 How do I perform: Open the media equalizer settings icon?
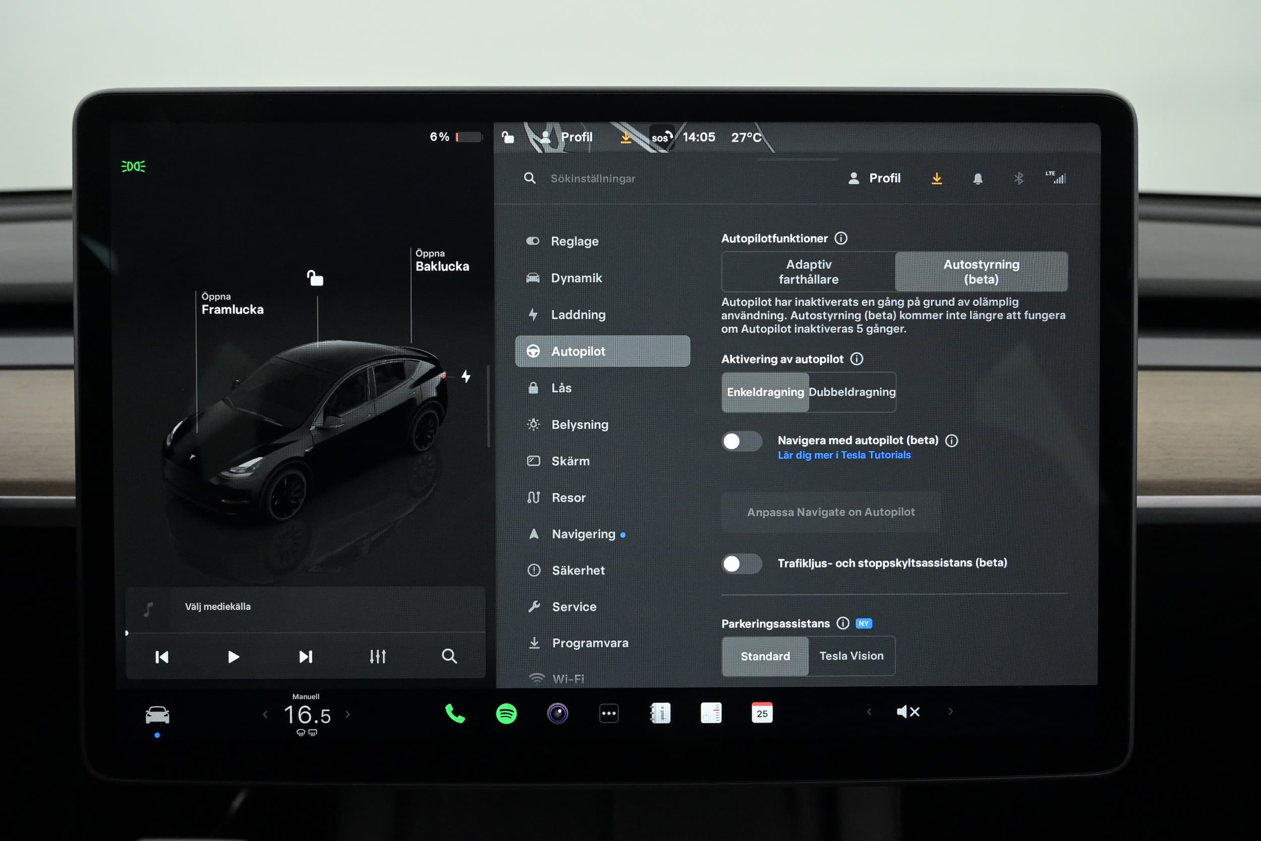(x=377, y=656)
